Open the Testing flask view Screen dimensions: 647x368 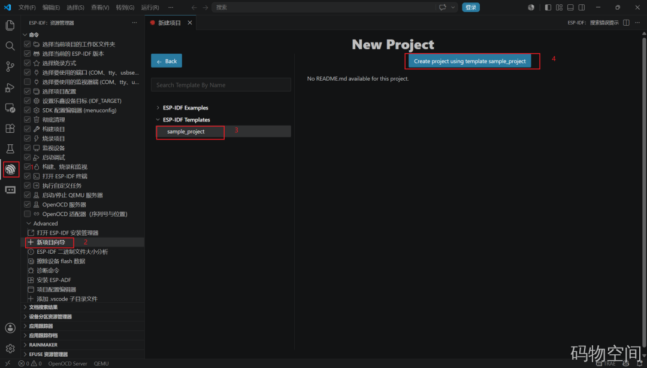click(x=10, y=148)
